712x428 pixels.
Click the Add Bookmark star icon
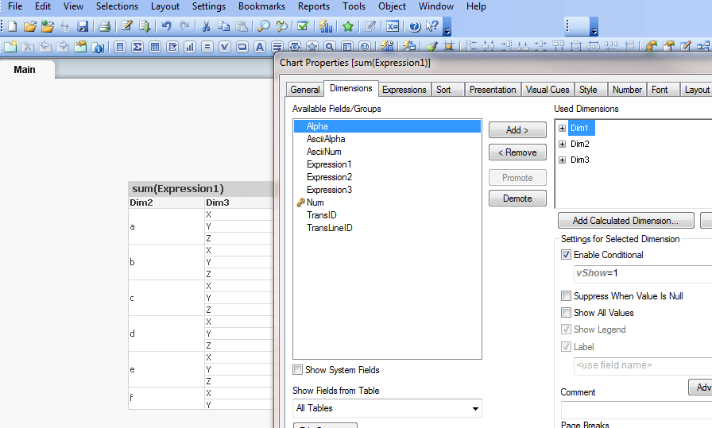coord(348,26)
